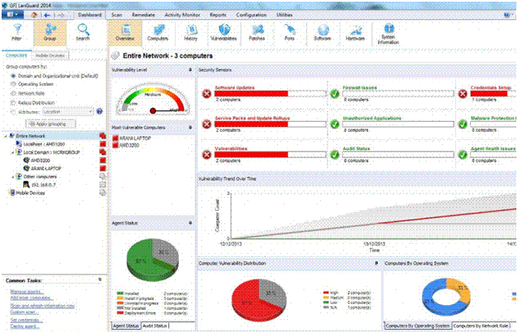Open the Search tool
This screenshot has height=333, width=518.
click(x=83, y=32)
